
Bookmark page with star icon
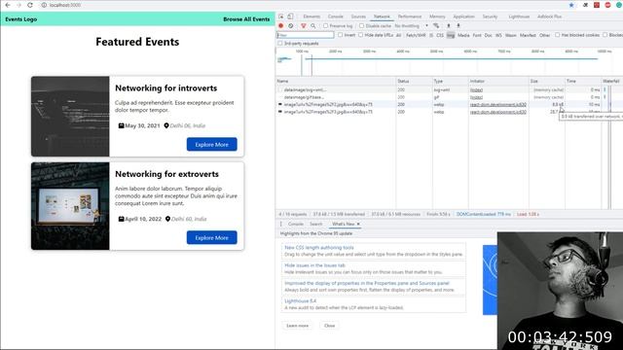click(x=571, y=5)
